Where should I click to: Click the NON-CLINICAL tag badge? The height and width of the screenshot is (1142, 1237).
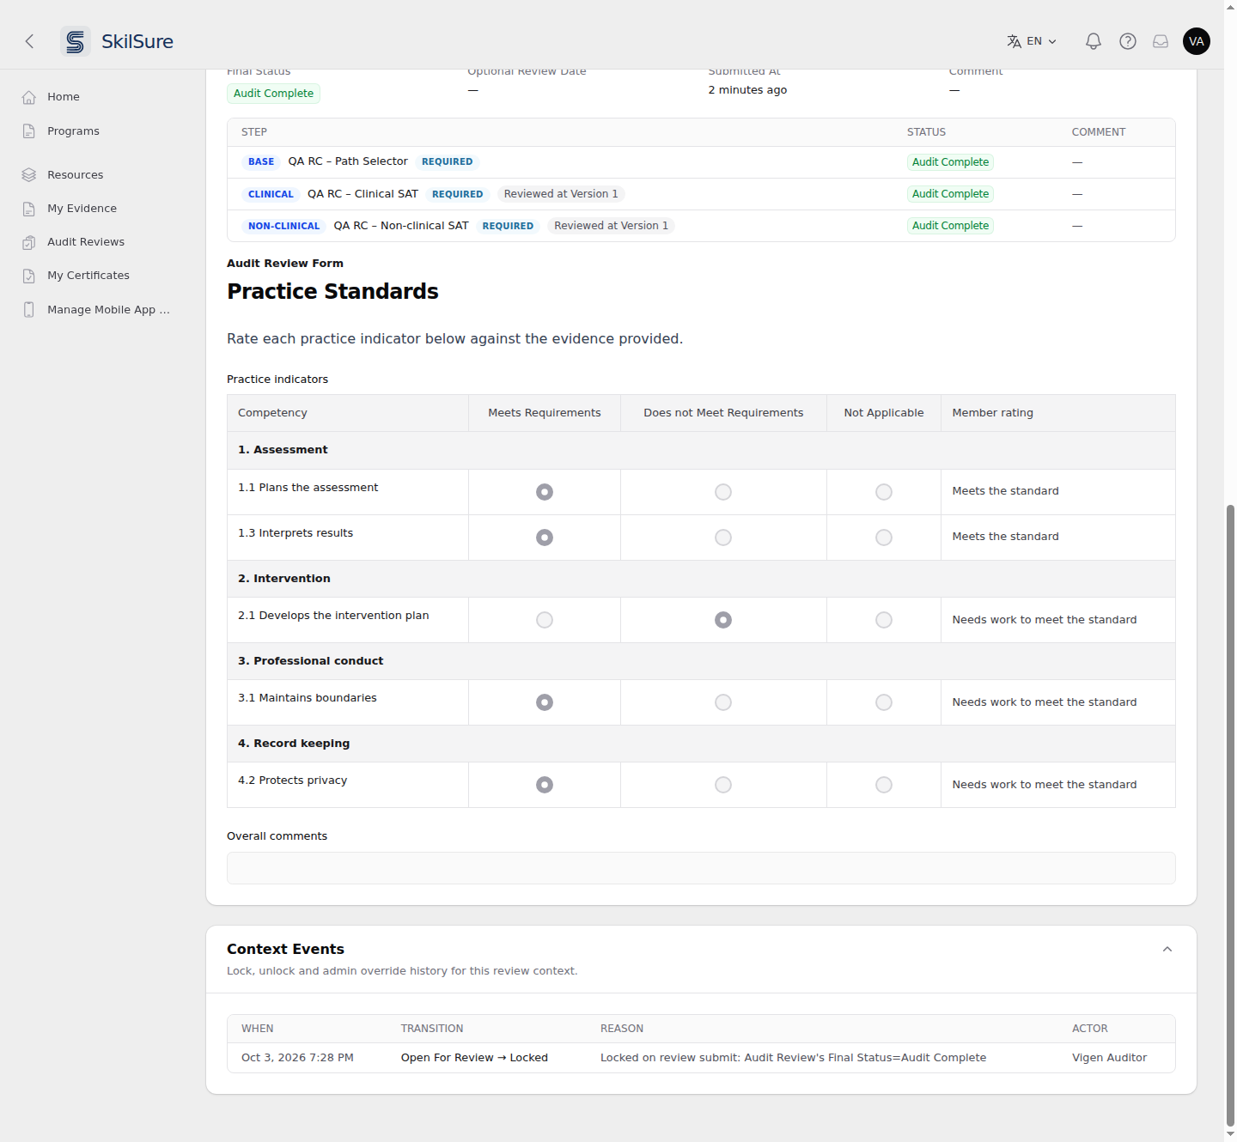(283, 226)
